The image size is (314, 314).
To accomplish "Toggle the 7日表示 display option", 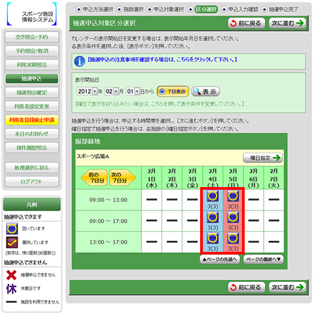I will (173, 92).
